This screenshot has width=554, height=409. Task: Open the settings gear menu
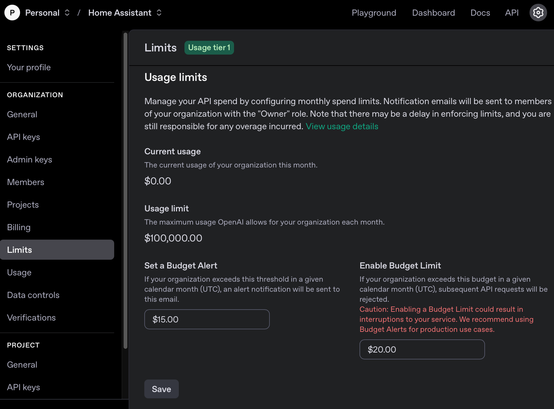point(538,13)
